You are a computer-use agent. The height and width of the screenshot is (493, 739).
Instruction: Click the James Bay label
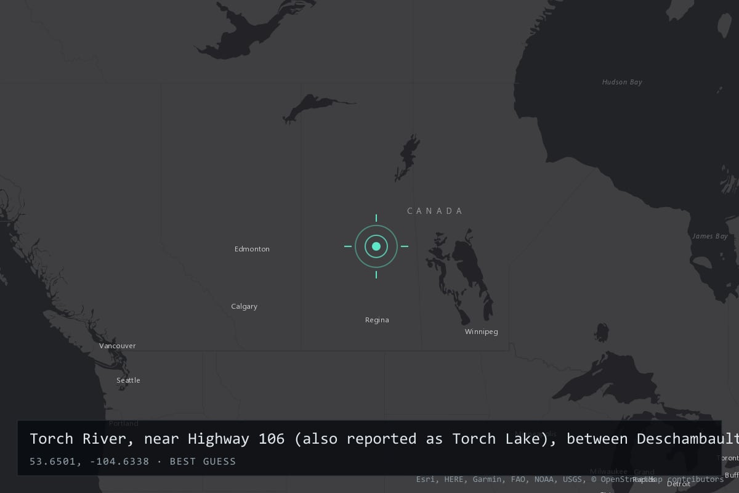(x=710, y=236)
